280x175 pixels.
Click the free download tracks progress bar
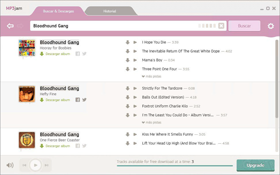pos(175,166)
